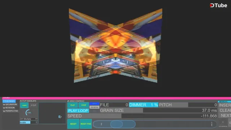Select the highlighted top toolbox page entry
This screenshot has height=130, width=231.
click(9, 101)
